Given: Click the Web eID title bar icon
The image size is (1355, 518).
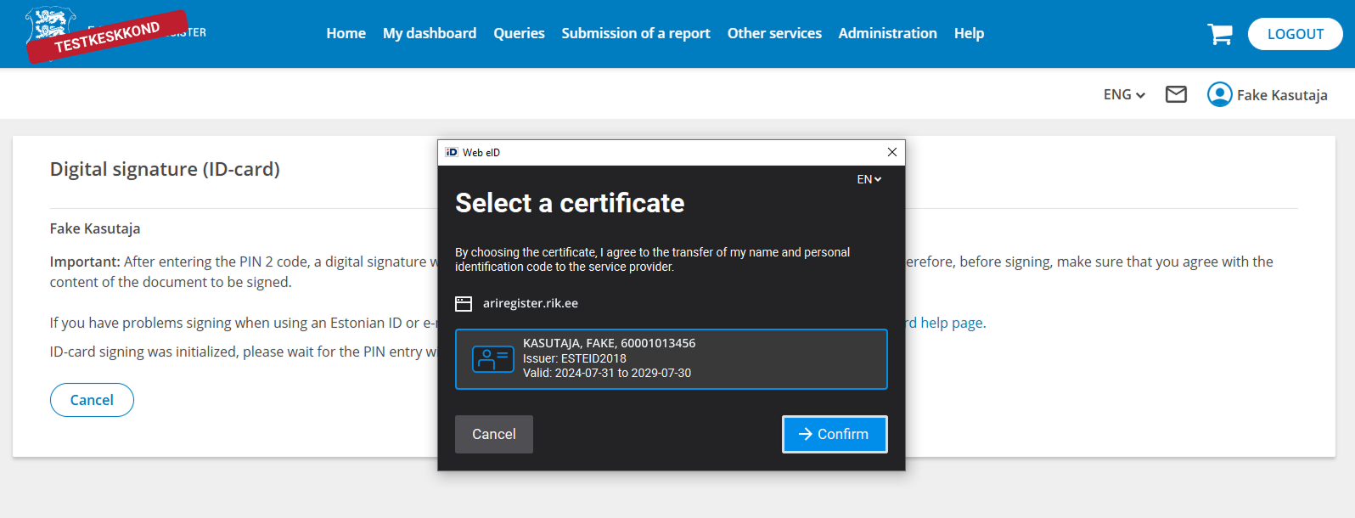Looking at the screenshot, I should coord(452,152).
